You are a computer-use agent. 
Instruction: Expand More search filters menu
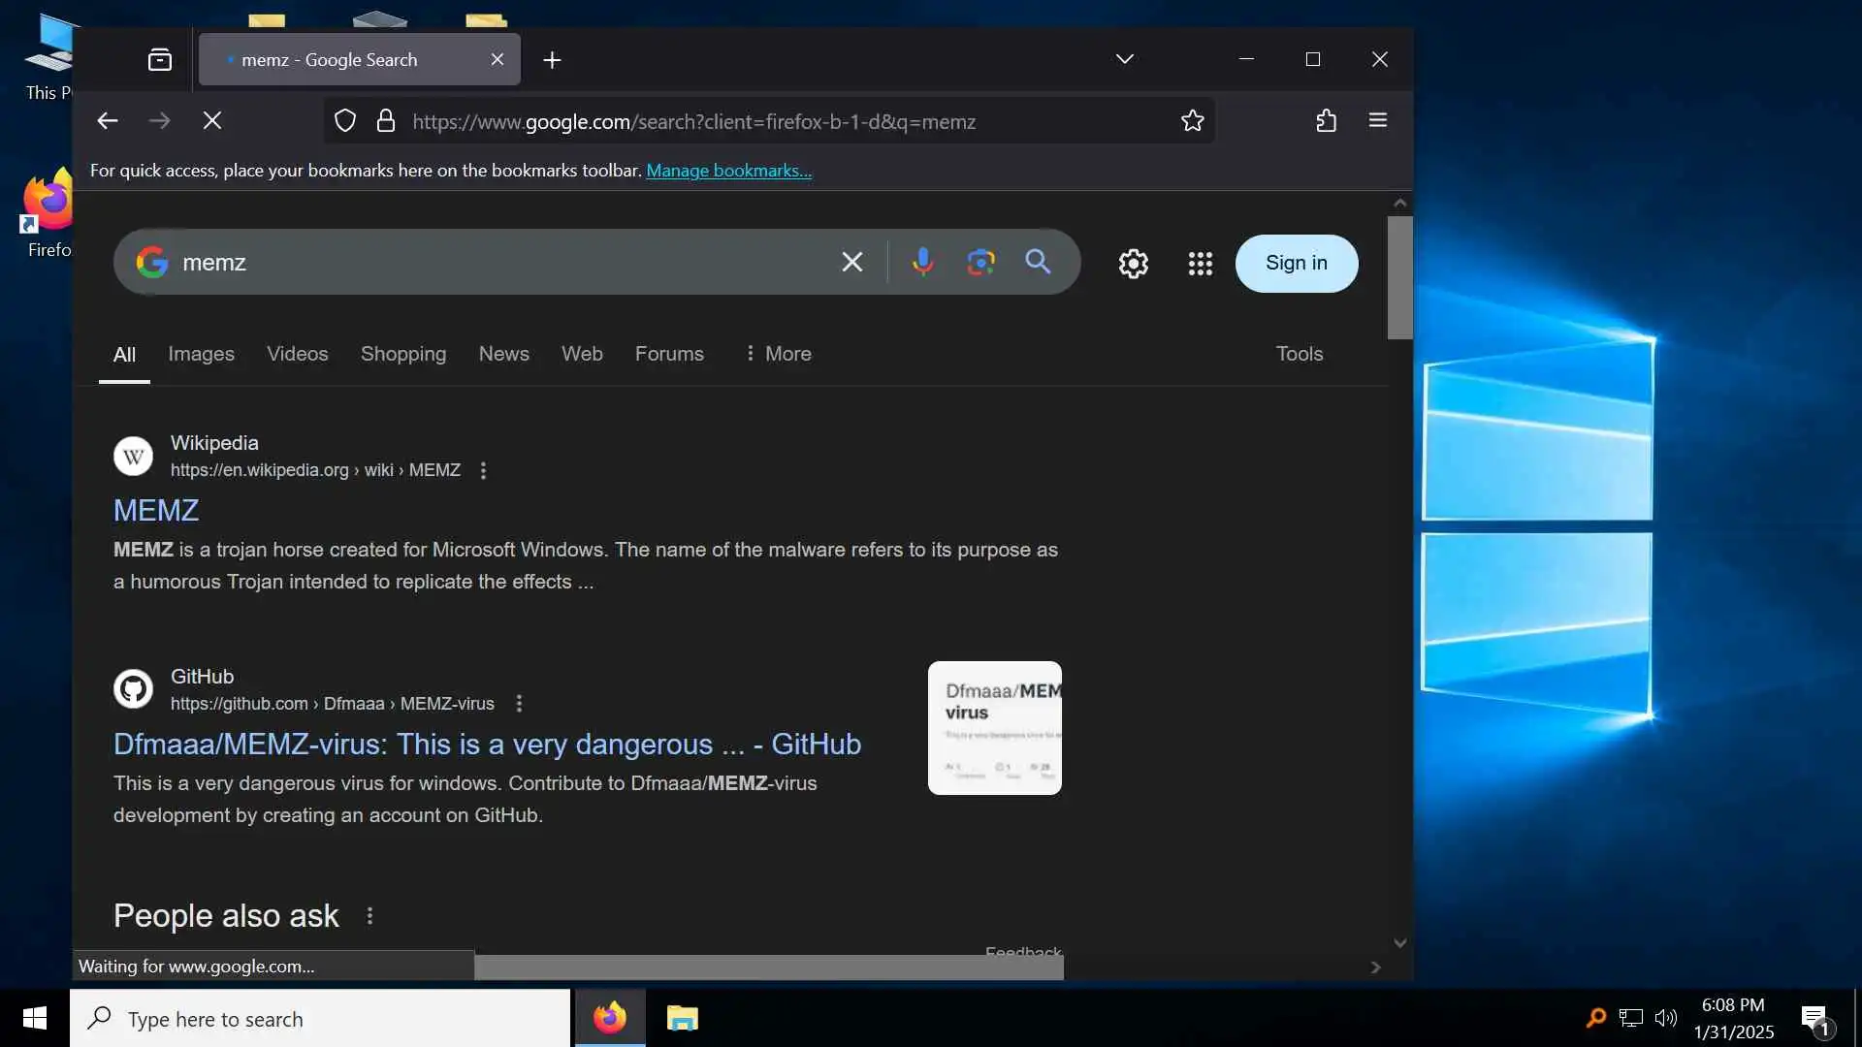click(778, 354)
